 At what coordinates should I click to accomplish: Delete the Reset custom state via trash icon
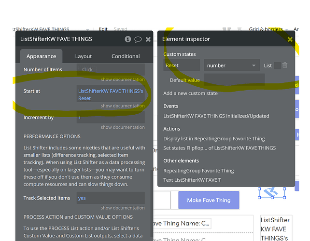tap(285, 65)
